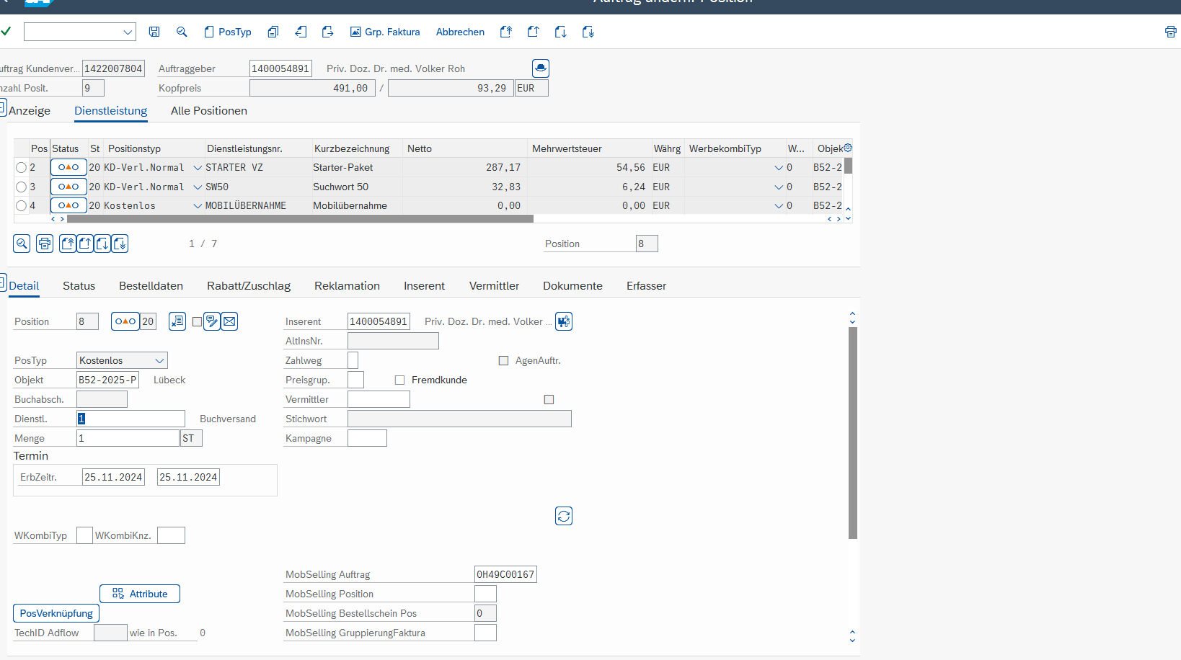Click Abbrechen to cancel
This screenshot has height=660, width=1181.
point(460,32)
